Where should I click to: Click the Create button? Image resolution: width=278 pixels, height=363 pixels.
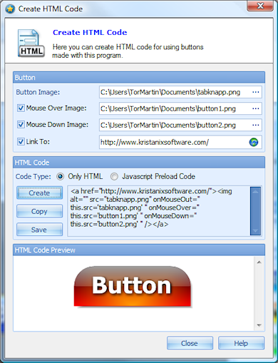click(x=39, y=193)
